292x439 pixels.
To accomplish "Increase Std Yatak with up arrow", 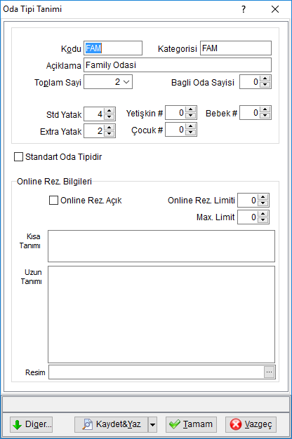I will click(x=109, y=111).
